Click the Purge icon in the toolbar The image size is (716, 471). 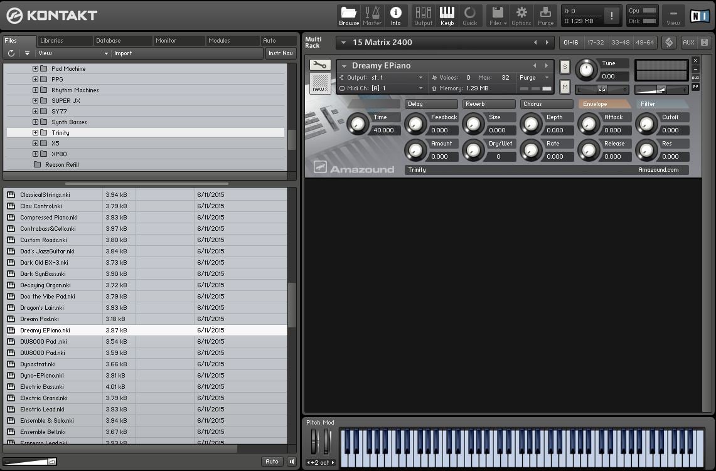(545, 16)
